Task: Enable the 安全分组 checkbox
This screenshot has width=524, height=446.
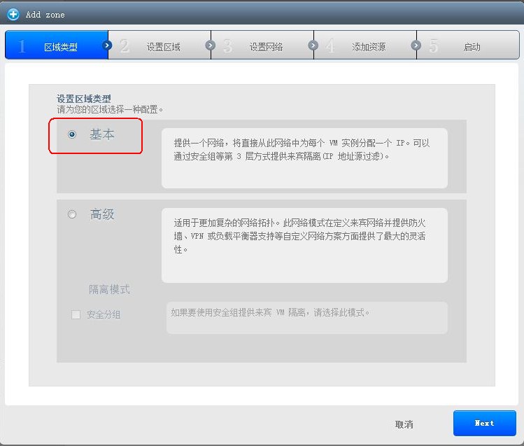Action: point(76,314)
